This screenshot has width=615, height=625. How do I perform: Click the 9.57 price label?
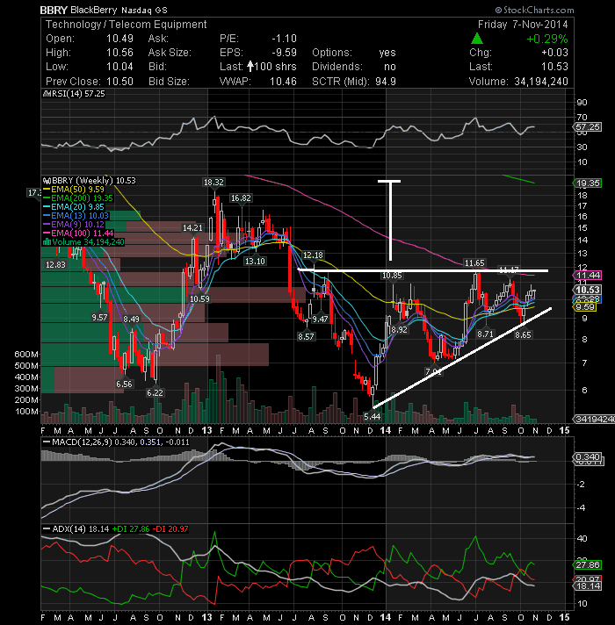99,317
